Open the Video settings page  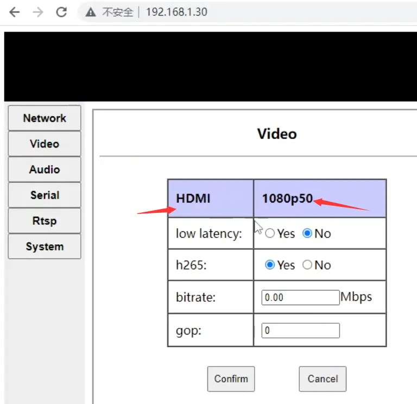(45, 143)
